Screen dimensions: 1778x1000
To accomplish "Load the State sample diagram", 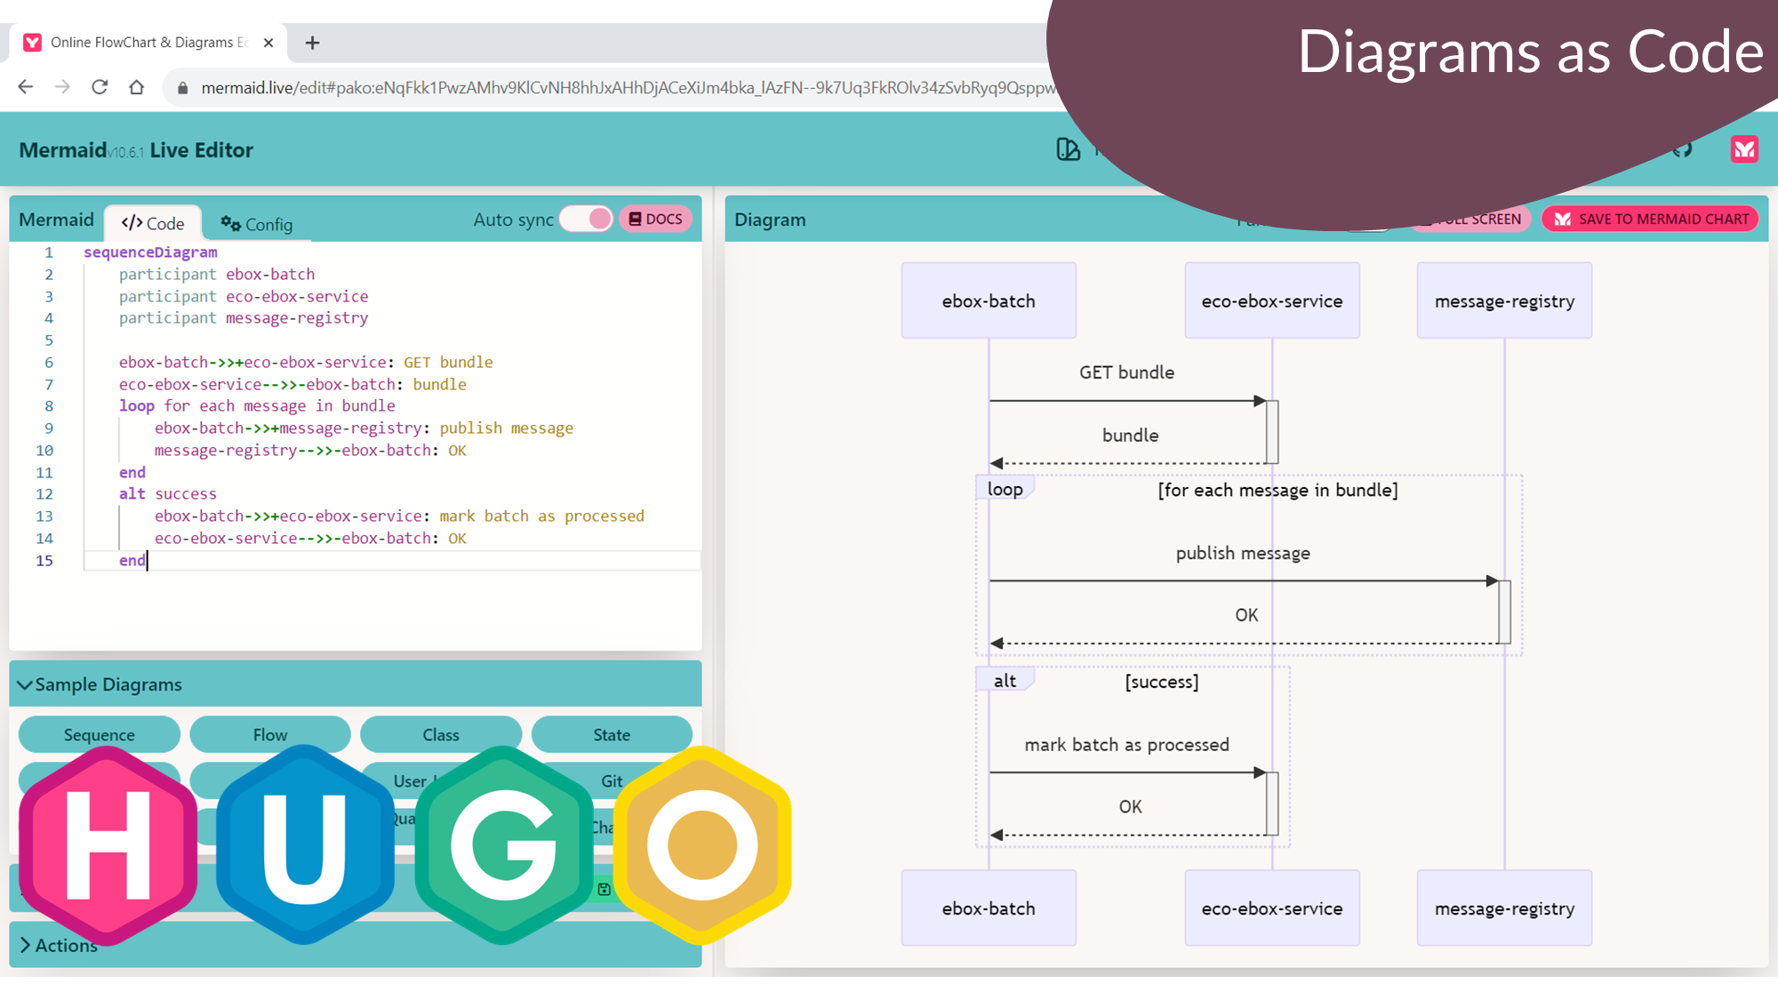I will pyautogui.click(x=611, y=735).
